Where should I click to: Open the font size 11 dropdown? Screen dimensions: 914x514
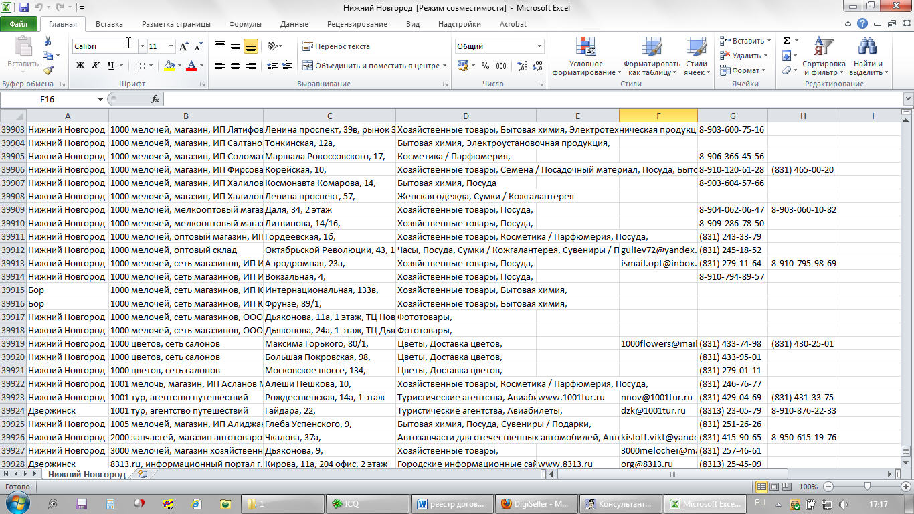tap(171, 46)
